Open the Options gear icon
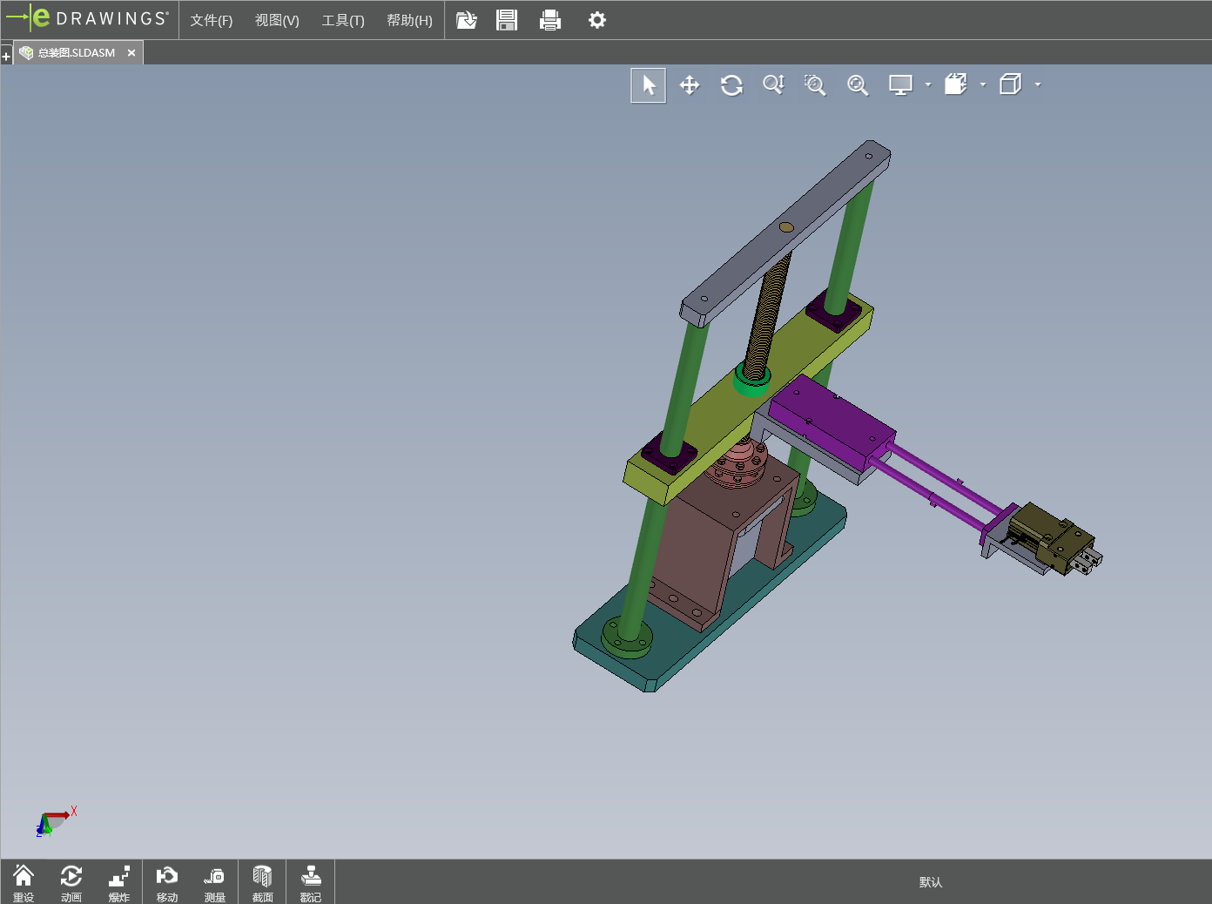Screen dimensions: 1212x904 [x=597, y=20]
